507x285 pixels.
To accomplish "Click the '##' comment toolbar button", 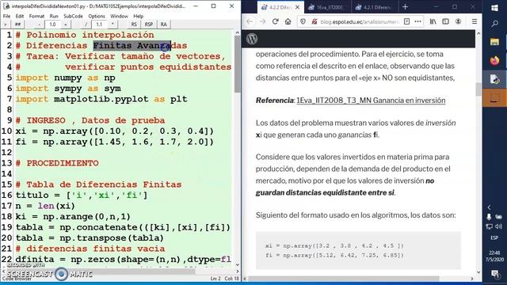I will point(17,25).
